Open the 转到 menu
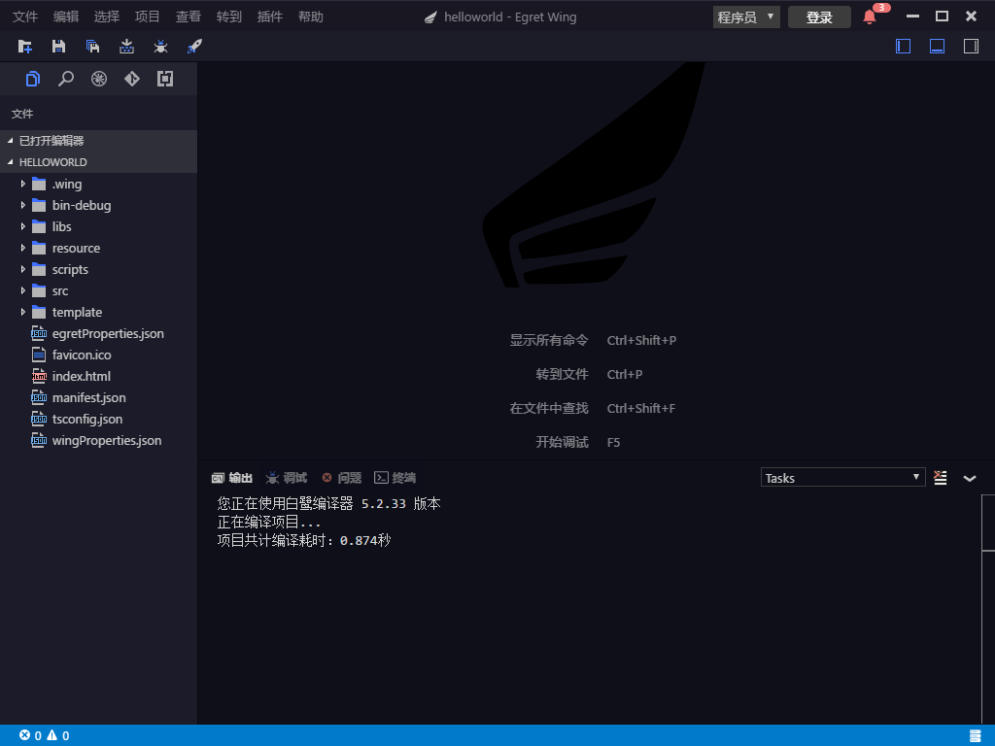This screenshot has width=995, height=746. point(229,17)
